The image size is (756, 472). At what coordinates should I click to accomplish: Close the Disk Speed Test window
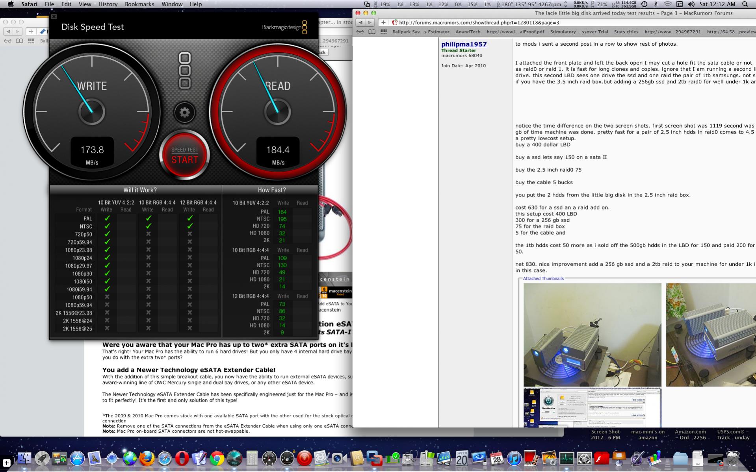click(x=54, y=17)
